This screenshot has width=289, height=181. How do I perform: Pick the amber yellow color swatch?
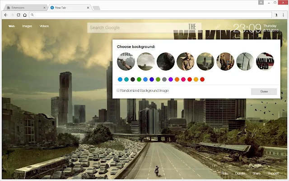pos(196,80)
